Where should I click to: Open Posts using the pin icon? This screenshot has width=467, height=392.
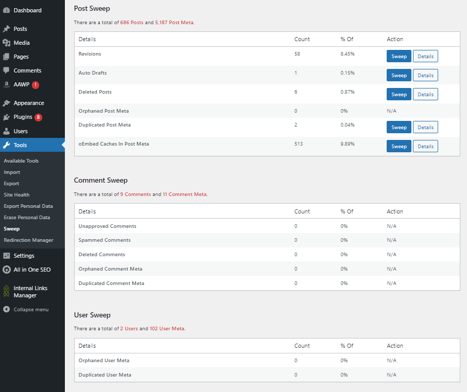coord(7,28)
